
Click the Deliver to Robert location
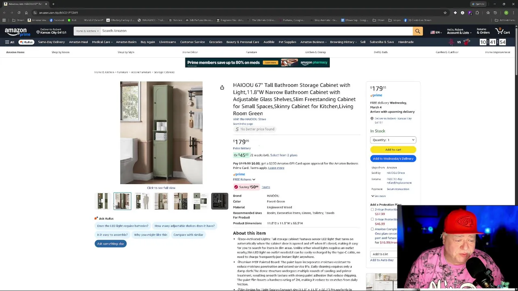pyautogui.click(x=51, y=31)
